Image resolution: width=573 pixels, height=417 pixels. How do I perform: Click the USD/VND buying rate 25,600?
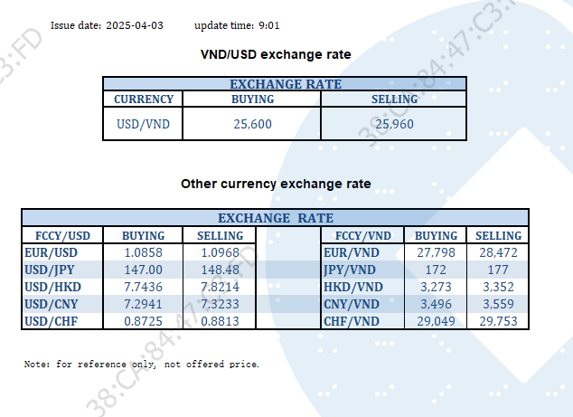[x=252, y=124]
